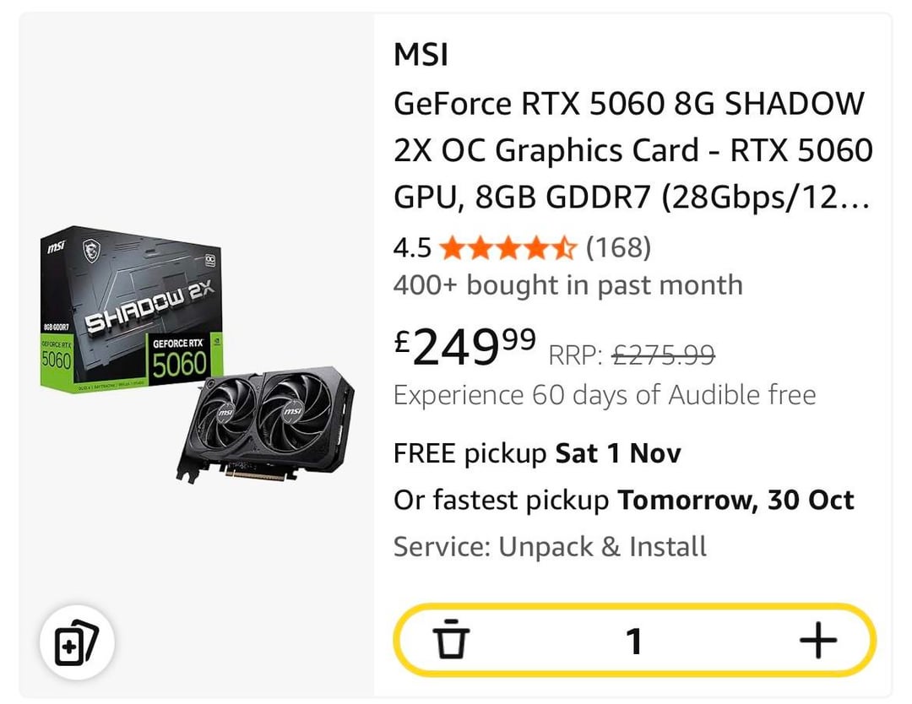
Task: View the (168) customer reviews
Action: click(618, 248)
